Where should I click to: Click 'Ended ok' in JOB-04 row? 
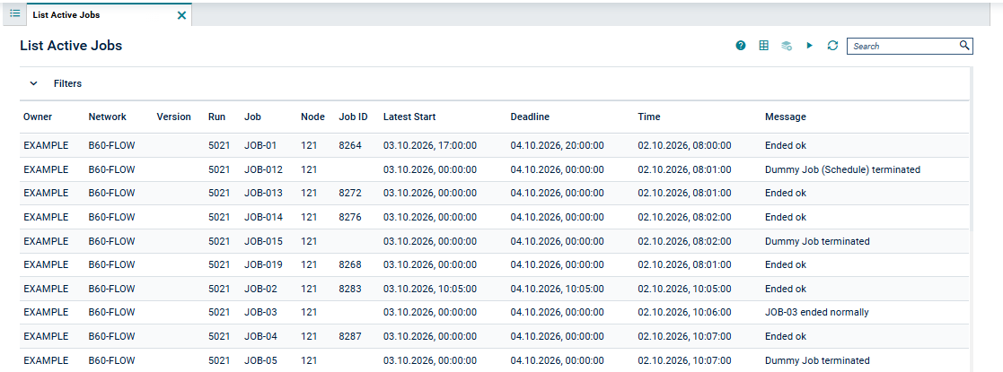pyautogui.click(x=786, y=336)
